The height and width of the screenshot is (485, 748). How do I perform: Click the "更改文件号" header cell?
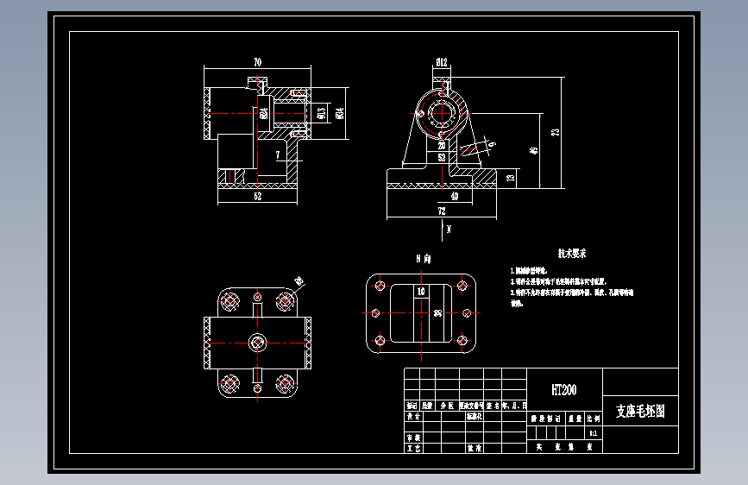click(471, 406)
